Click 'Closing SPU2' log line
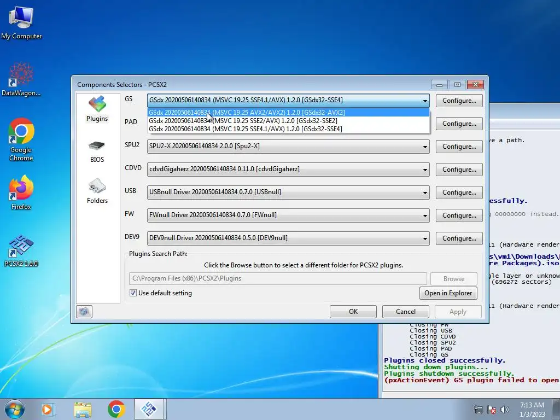 pyautogui.click(x=433, y=342)
